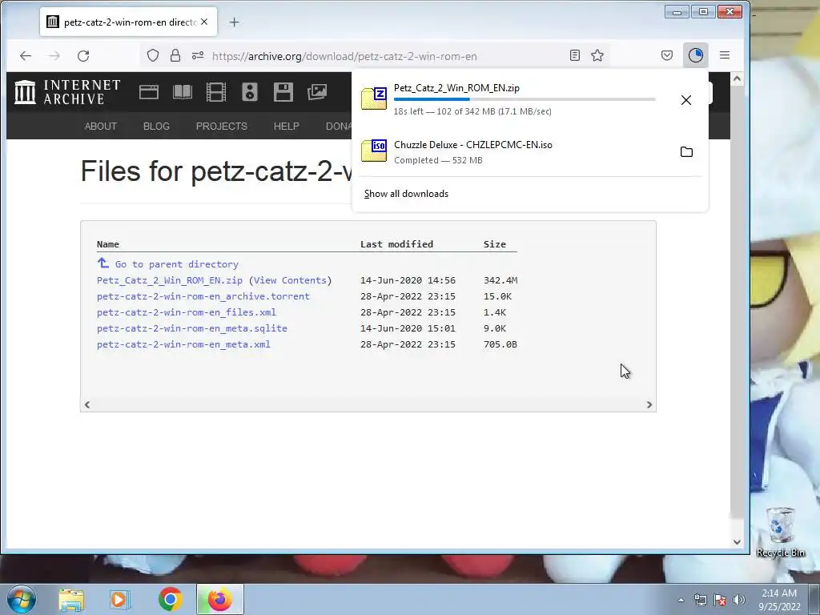
Task: Open the Firefox hamburger menu
Action: pyautogui.click(x=724, y=55)
